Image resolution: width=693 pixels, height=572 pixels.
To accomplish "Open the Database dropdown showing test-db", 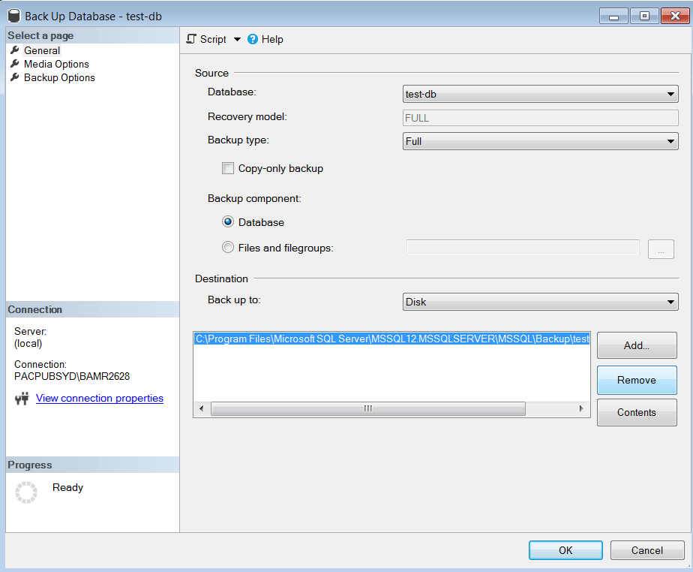I will 540,95.
